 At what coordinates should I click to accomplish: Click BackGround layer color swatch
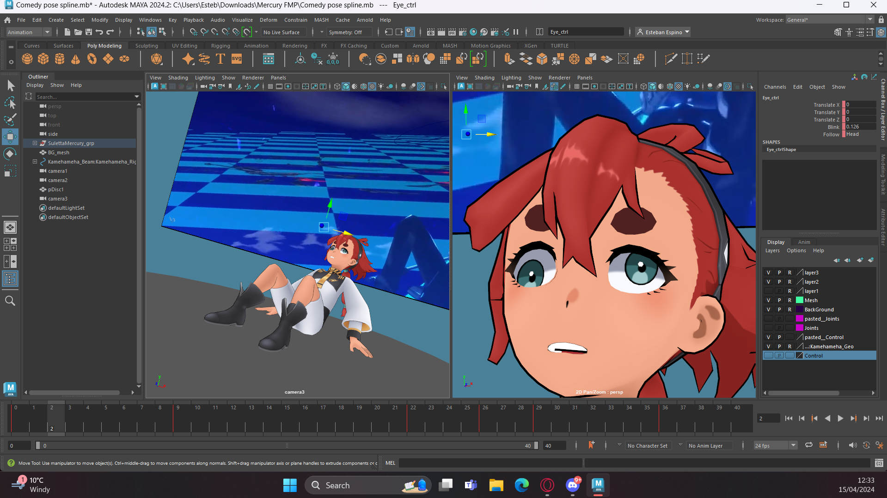click(x=800, y=310)
